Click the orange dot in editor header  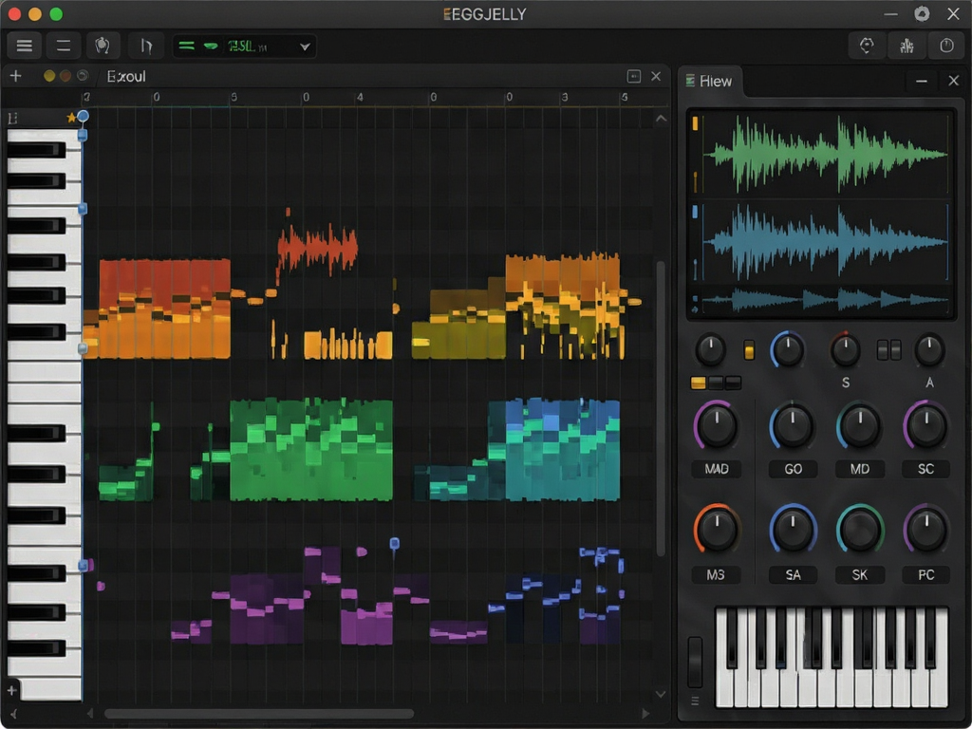click(x=65, y=76)
